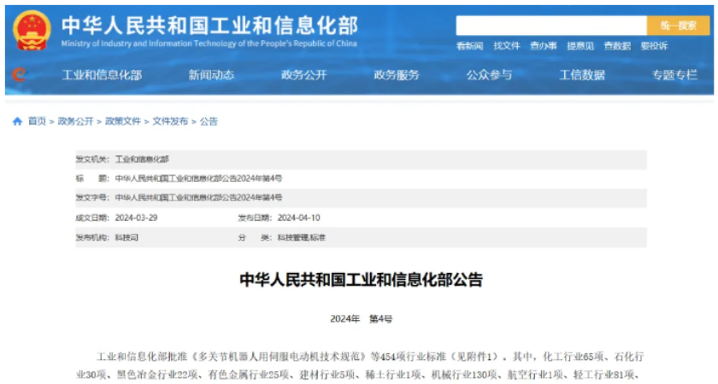Click the 发文机关 value 工业和信息化部
This screenshot has width=718, height=384.
[x=142, y=159]
